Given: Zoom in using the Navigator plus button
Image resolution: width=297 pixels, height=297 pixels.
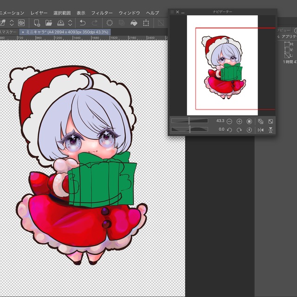Looking at the screenshot, I should (239, 121).
